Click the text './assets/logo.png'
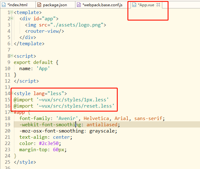The height and width of the screenshot is (169, 200). click(77, 25)
